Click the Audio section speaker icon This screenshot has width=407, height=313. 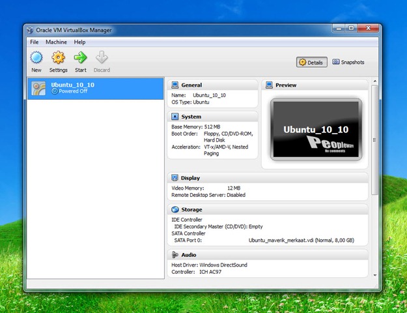(x=175, y=255)
